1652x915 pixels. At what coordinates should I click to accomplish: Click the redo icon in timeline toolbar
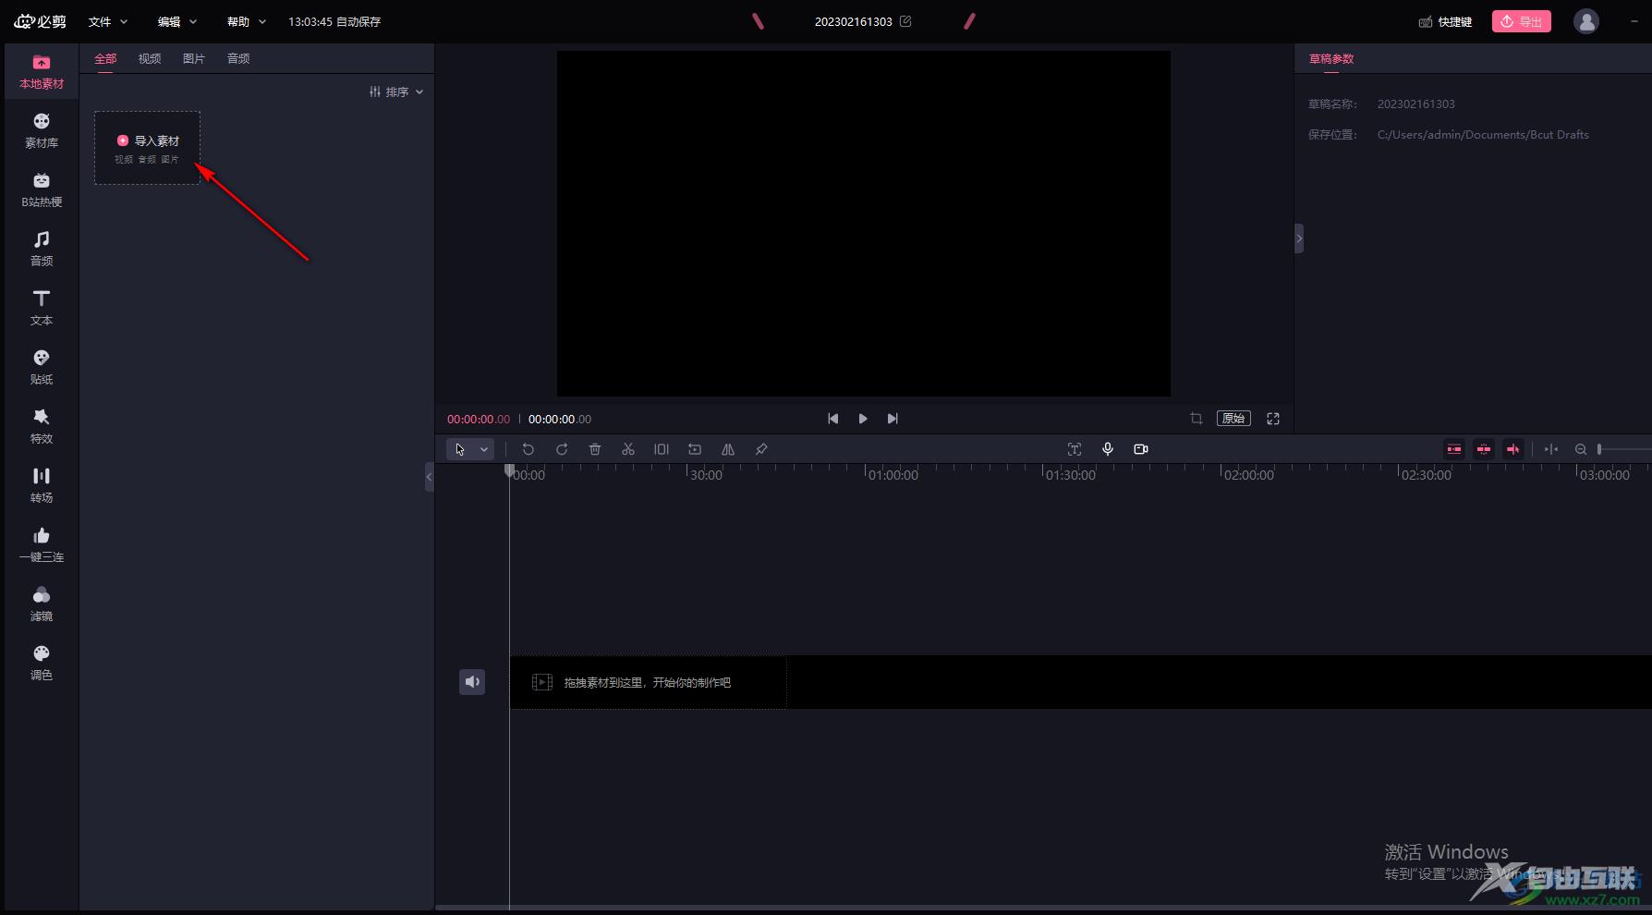point(562,449)
